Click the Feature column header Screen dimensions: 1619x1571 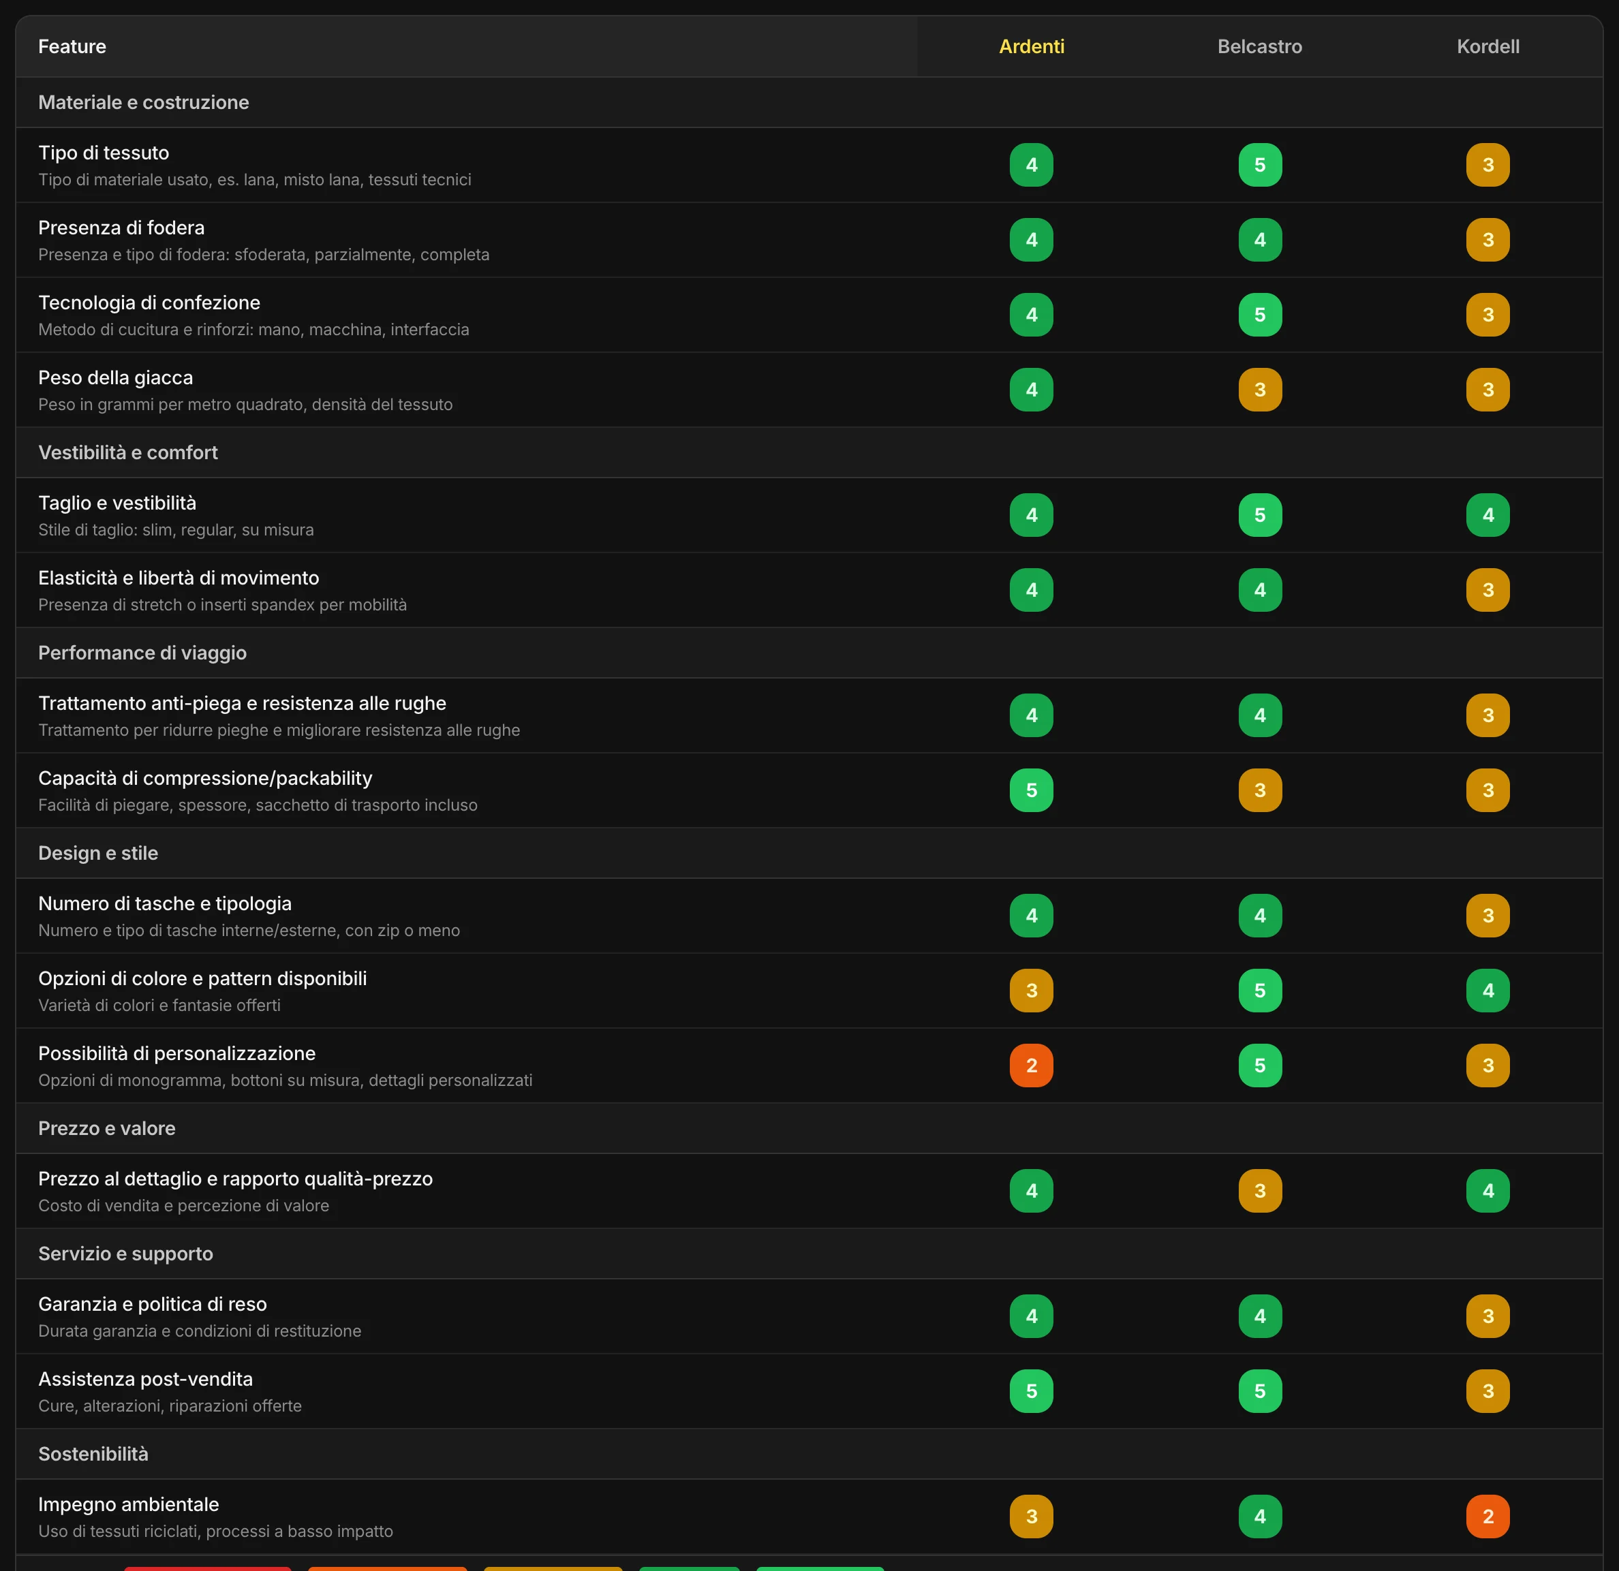[x=72, y=46]
